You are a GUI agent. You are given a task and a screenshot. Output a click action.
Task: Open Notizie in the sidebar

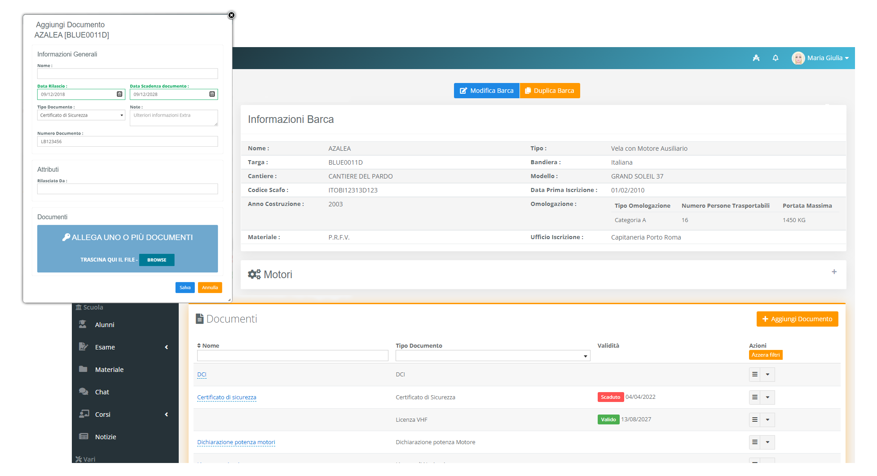pyautogui.click(x=106, y=437)
